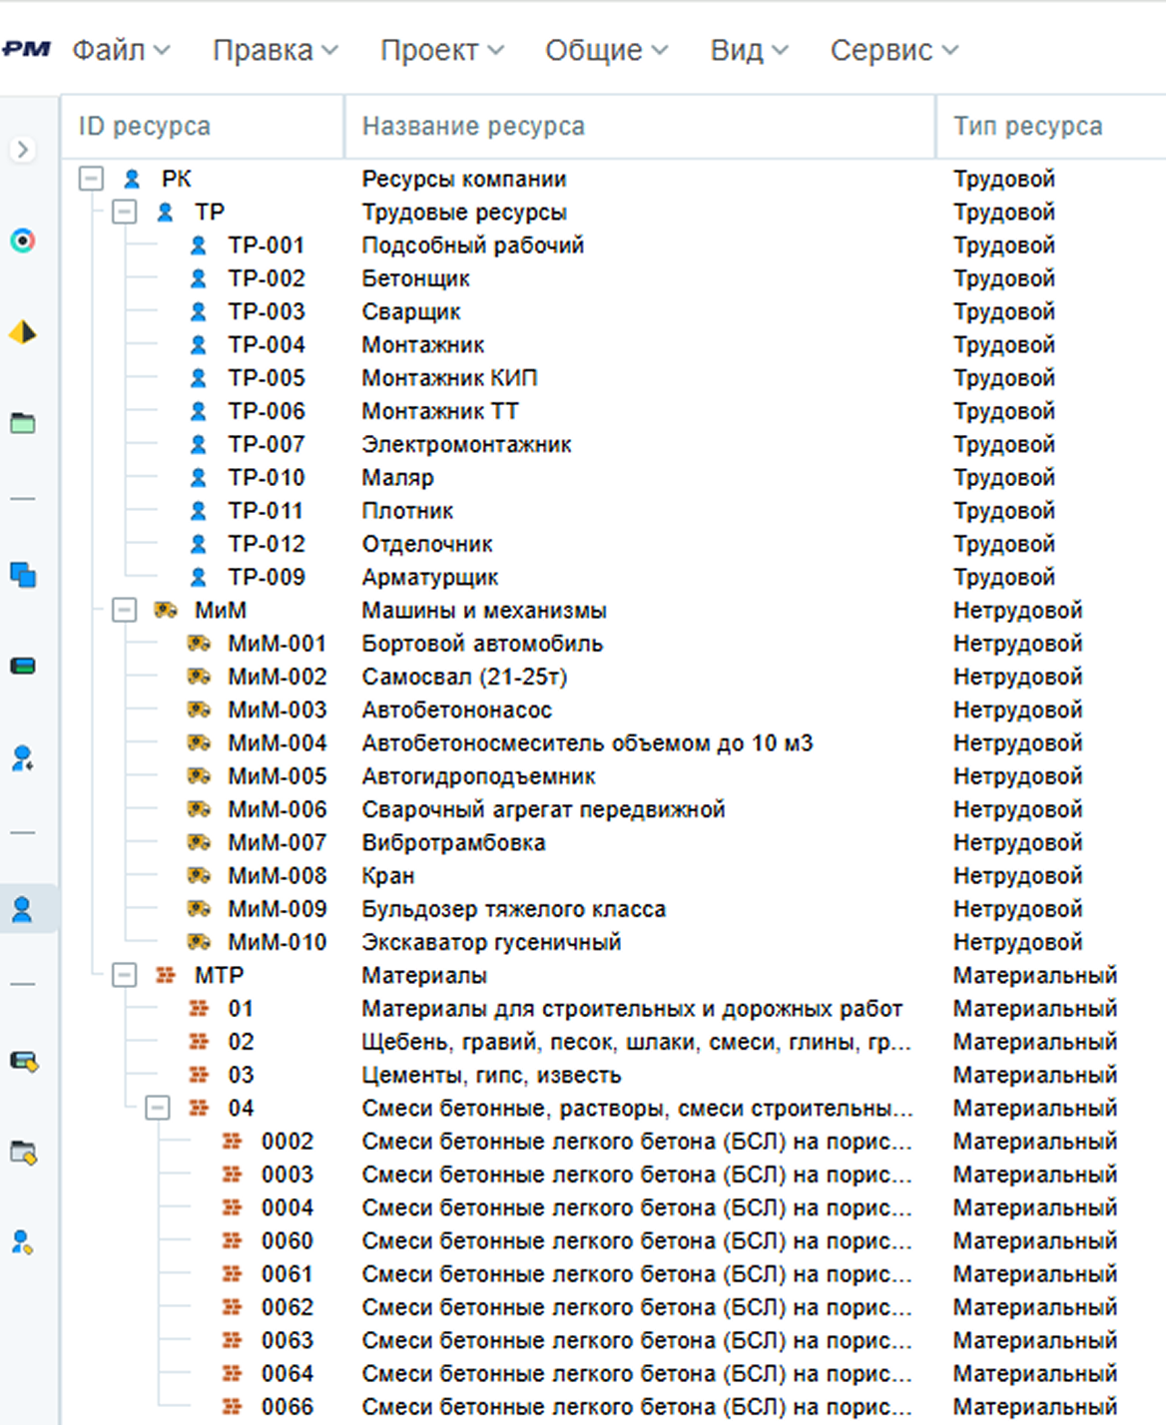Screen dimensions: 1166x1425
Task: Open the Сервис menu
Action: click(x=892, y=50)
